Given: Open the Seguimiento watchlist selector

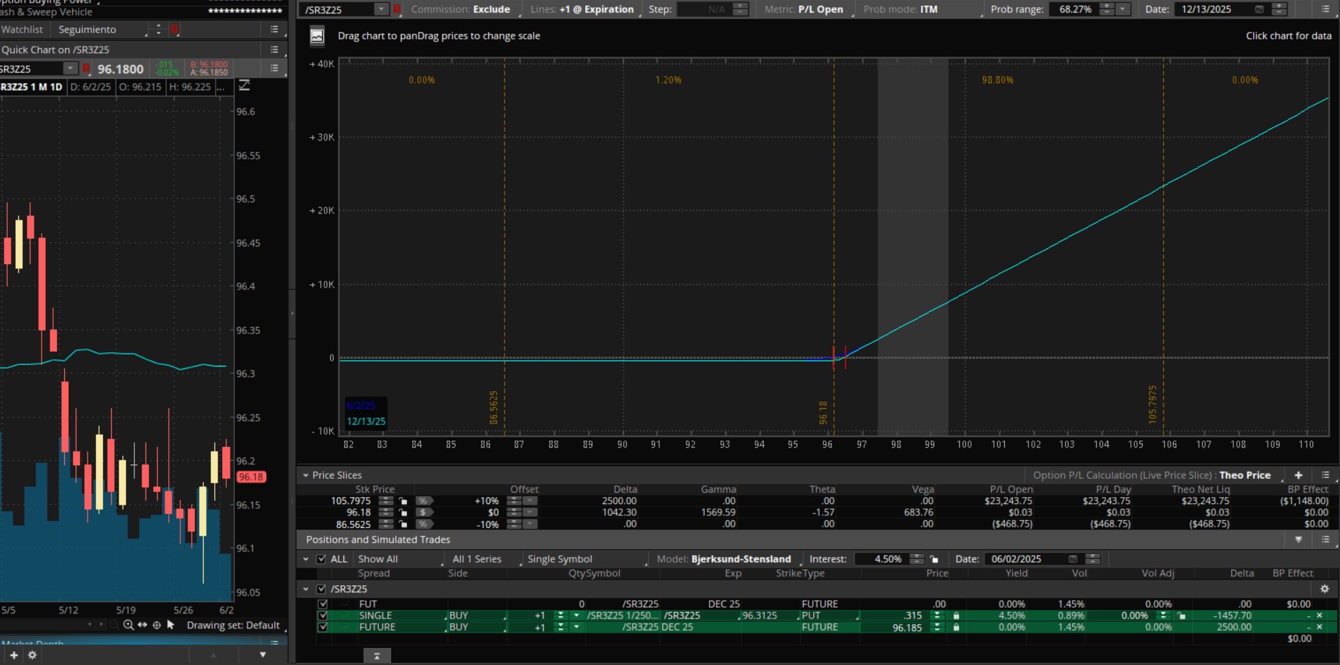Looking at the screenshot, I should pyautogui.click(x=103, y=30).
